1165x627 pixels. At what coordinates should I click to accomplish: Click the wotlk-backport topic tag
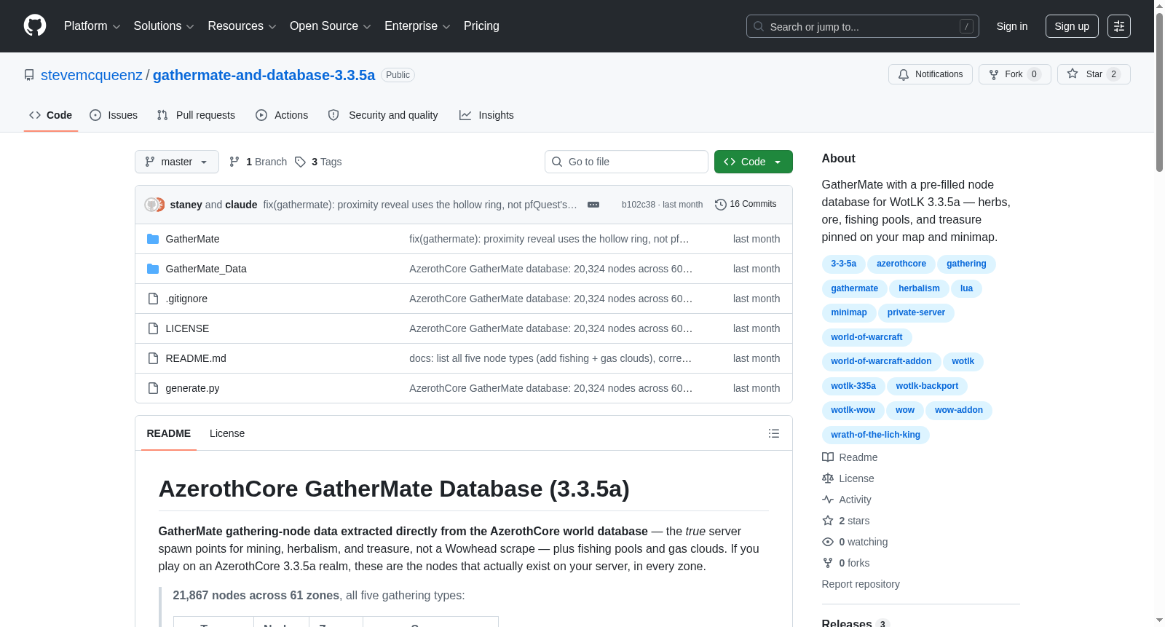pyautogui.click(x=927, y=386)
